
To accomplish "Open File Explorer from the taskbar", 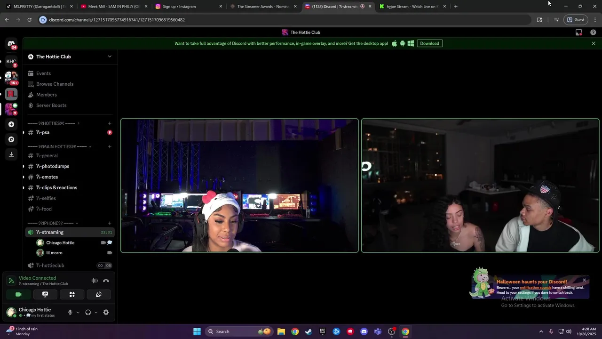I will (281, 331).
